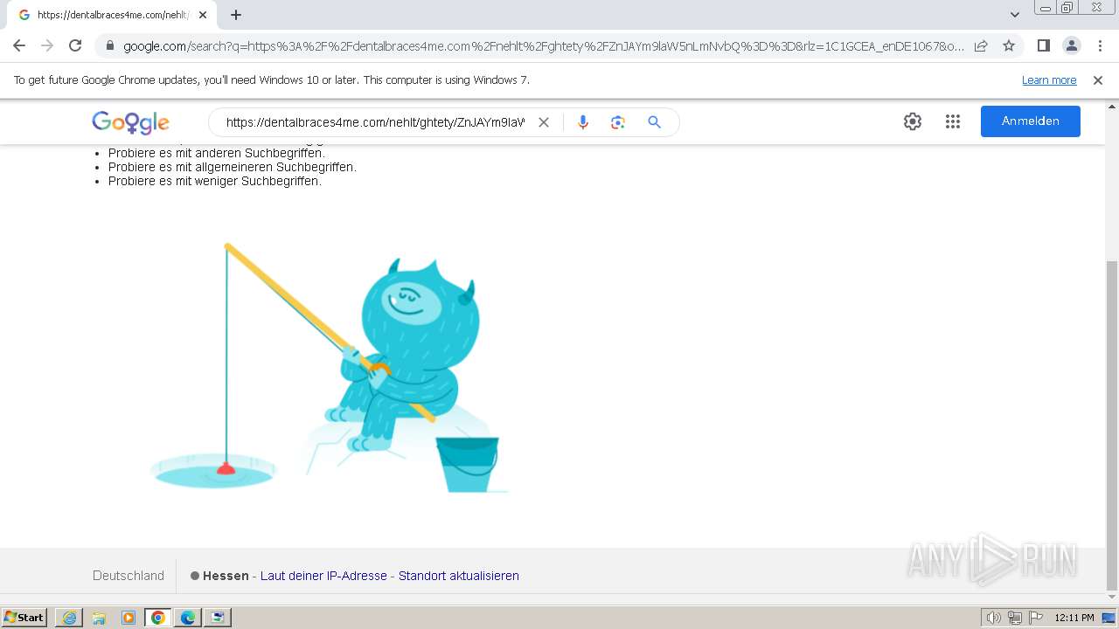Open the Chrome side panel
This screenshot has width=1119, height=629.
(1043, 45)
